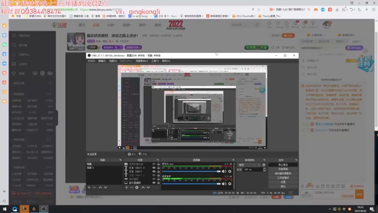The height and width of the screenshot is (213, 378).
Task: Click the Douyu chat message input field
Action: point(334,194)
